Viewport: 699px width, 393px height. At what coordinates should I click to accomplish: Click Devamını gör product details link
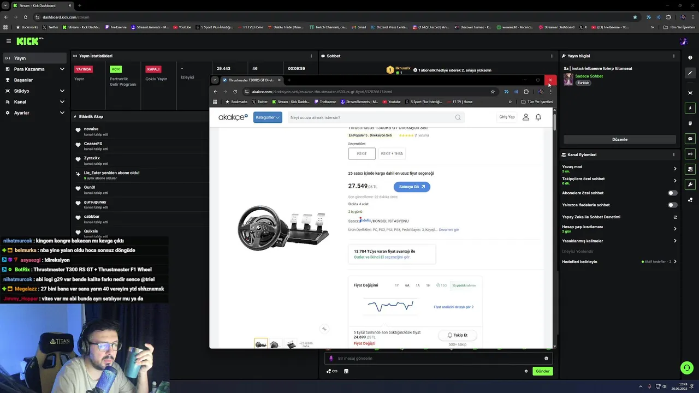tap(449, 230)
